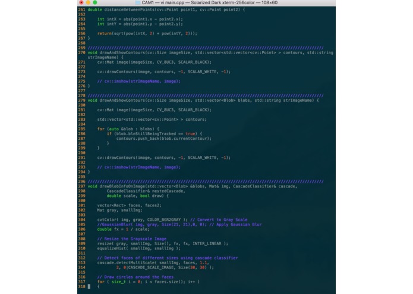Click 'contours.push_back(blob.currentContour)' line
The width and height of the screenshot is (413, 294).
tap(164, 139)
